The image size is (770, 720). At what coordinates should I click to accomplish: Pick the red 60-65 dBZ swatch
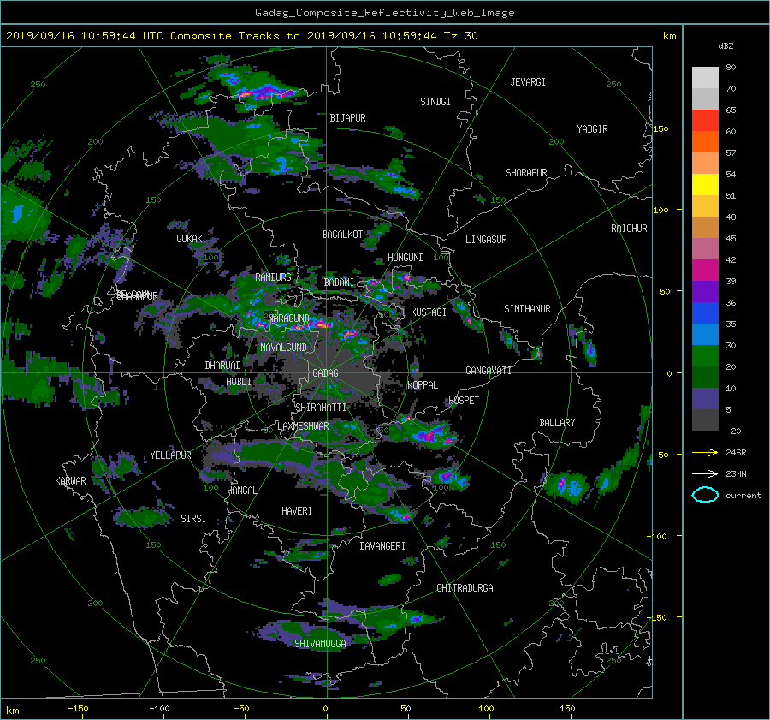(x=705, y=121)
